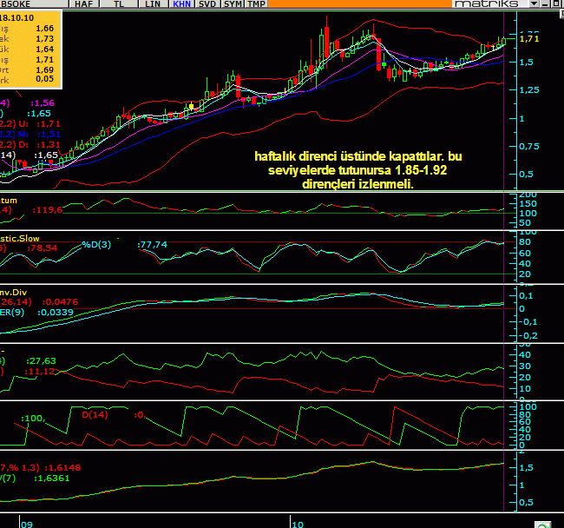The image size is (564, 528).
Task: Click the 2010 year marker on time axis
Action: click(296, 524)
